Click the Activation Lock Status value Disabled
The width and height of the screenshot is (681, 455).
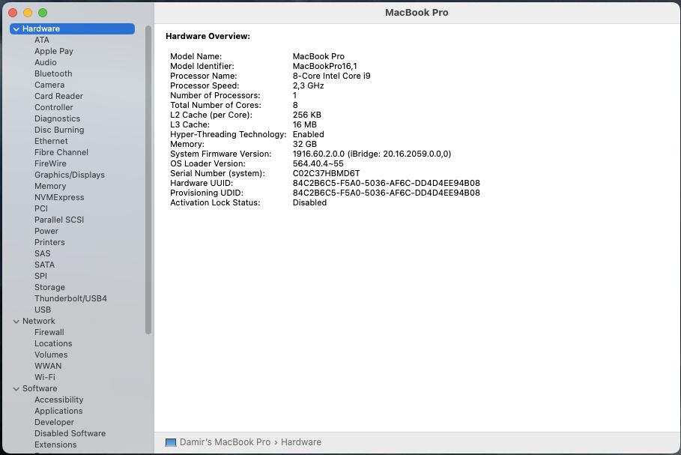[x=309, y=202]
